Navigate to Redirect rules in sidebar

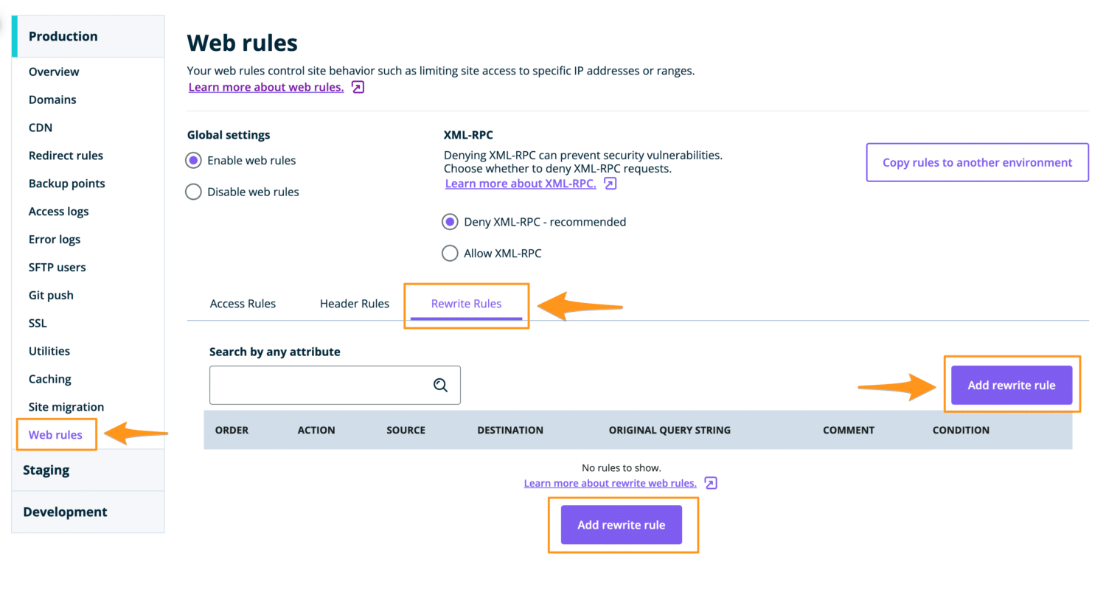click(x=66, y=155)
